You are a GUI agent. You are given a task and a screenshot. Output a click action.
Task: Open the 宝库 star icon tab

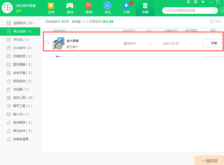pos(51,6)
